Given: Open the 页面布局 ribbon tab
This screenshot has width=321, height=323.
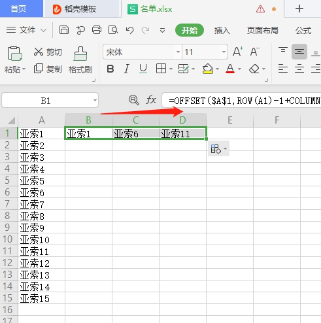Looking at the screenshot, I should click(262, 30).
